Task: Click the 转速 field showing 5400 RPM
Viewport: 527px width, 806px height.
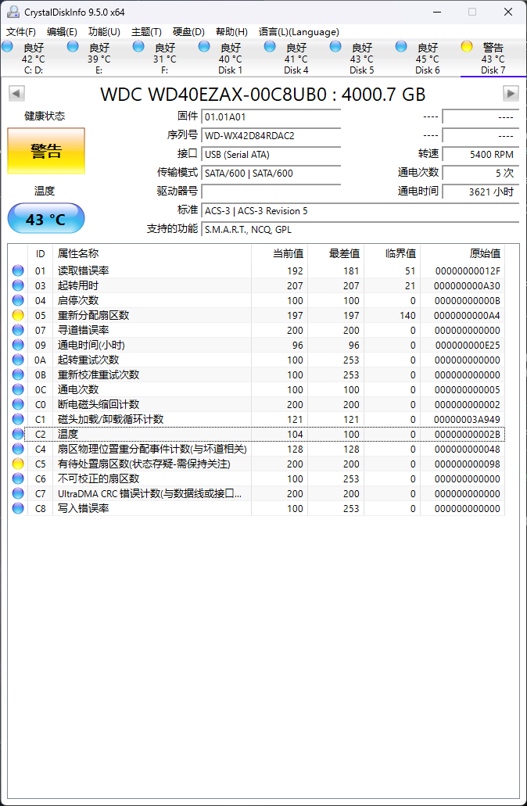Action: point(481,154)
